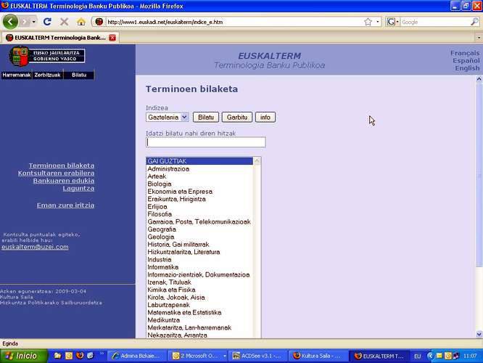Select Erlijioa in the list

pos(199,207)
